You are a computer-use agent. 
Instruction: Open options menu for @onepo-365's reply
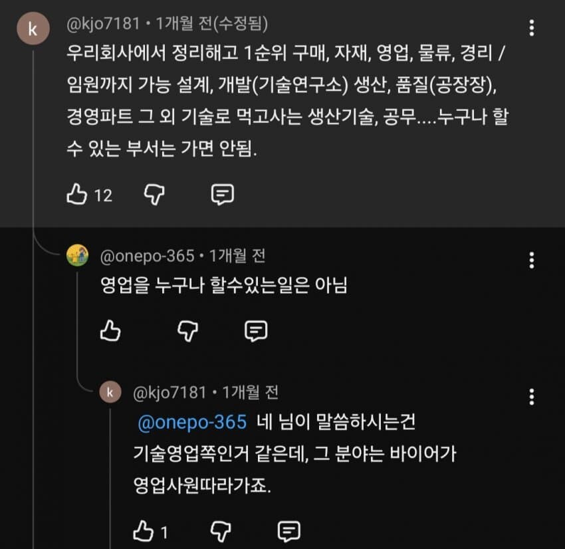coord(531,261)
